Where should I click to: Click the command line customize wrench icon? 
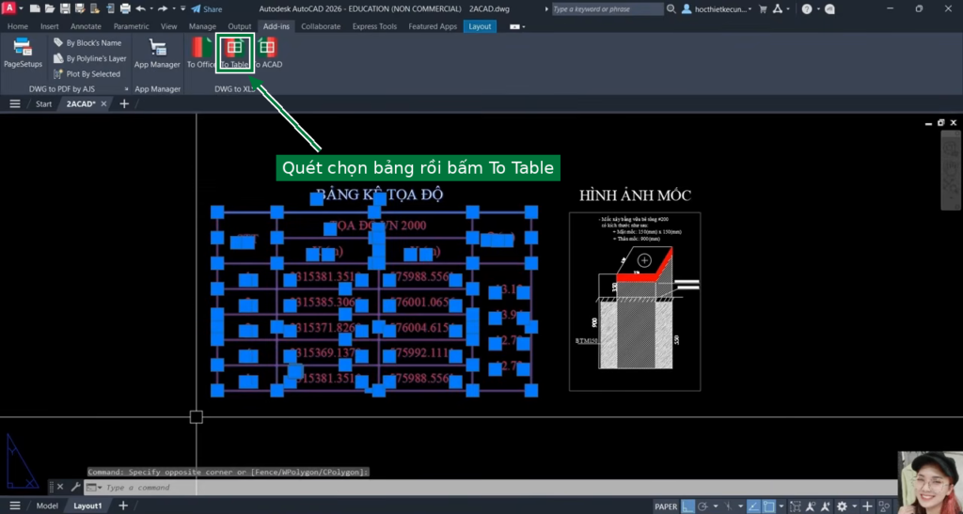[x=75, y=487]
